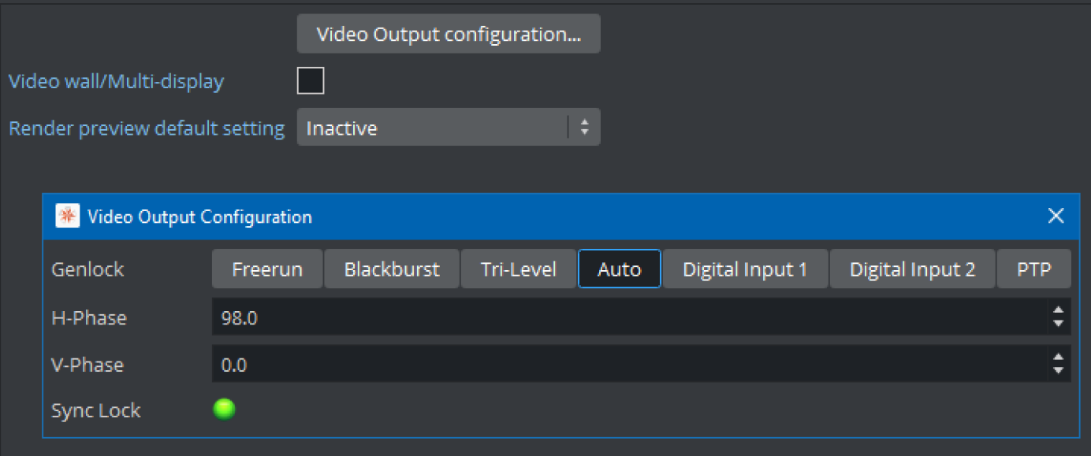The image size is (1091, 456).
Task: Click the V-Phase input field
Action: tap(631, 364)
